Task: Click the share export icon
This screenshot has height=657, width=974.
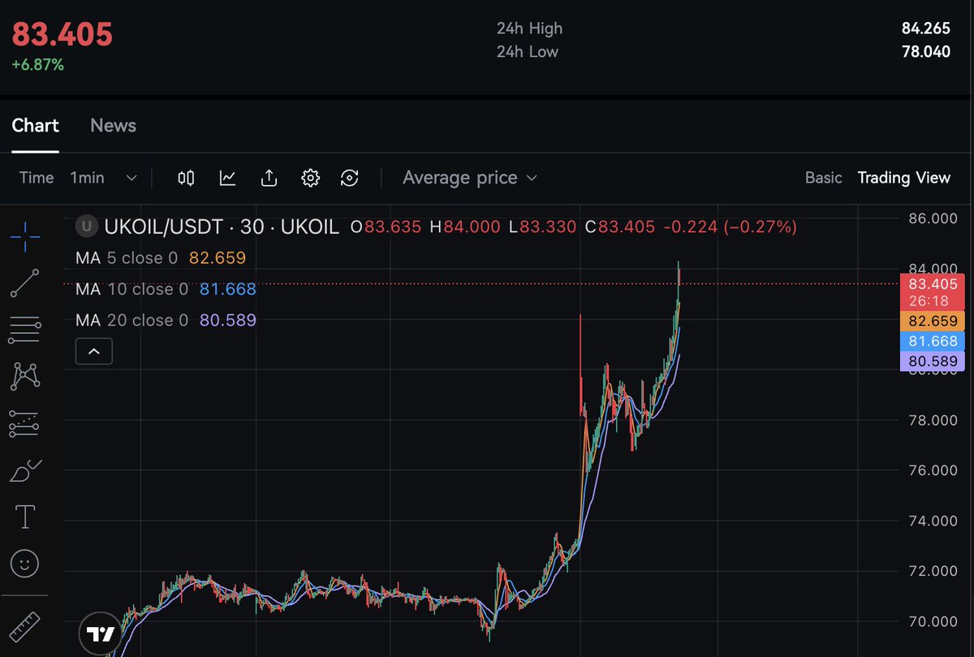Action: (x=269, y=178)
